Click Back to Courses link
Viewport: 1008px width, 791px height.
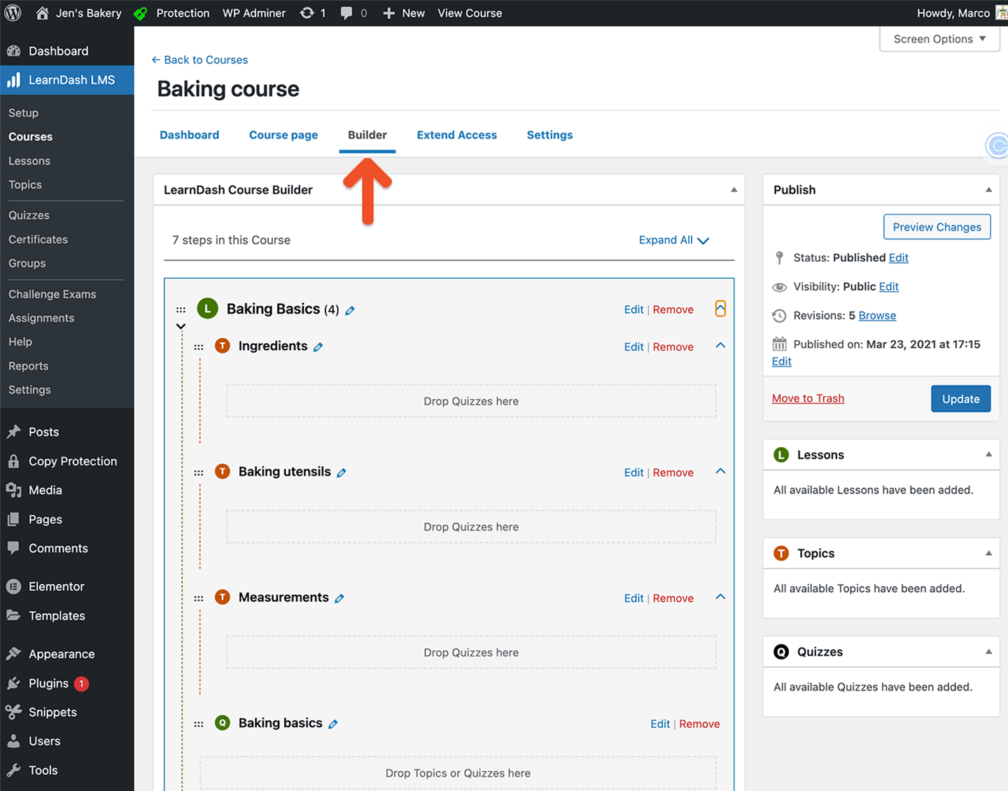tap(199, 60)
